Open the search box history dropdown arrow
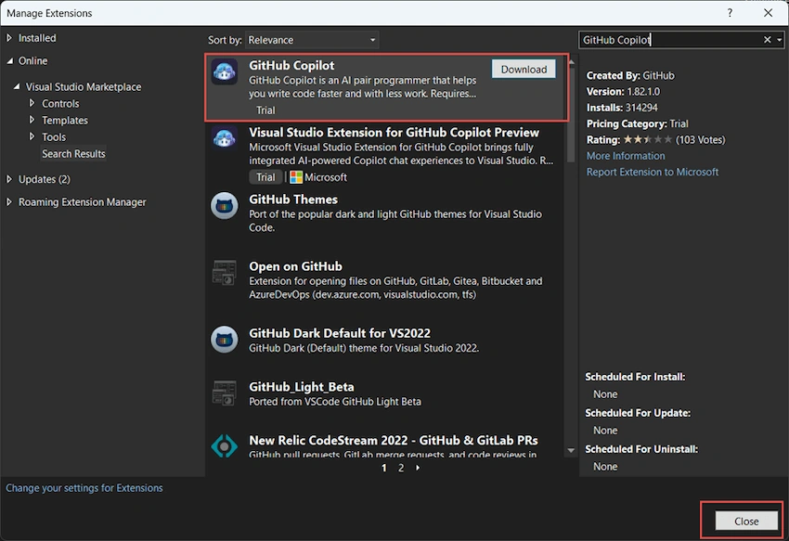789x541 pixels. [780, 40]
